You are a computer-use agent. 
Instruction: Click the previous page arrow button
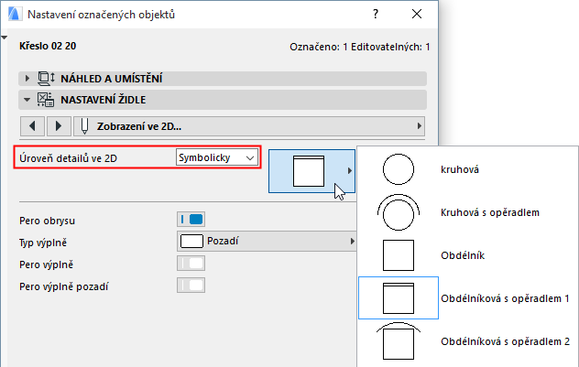33,124
